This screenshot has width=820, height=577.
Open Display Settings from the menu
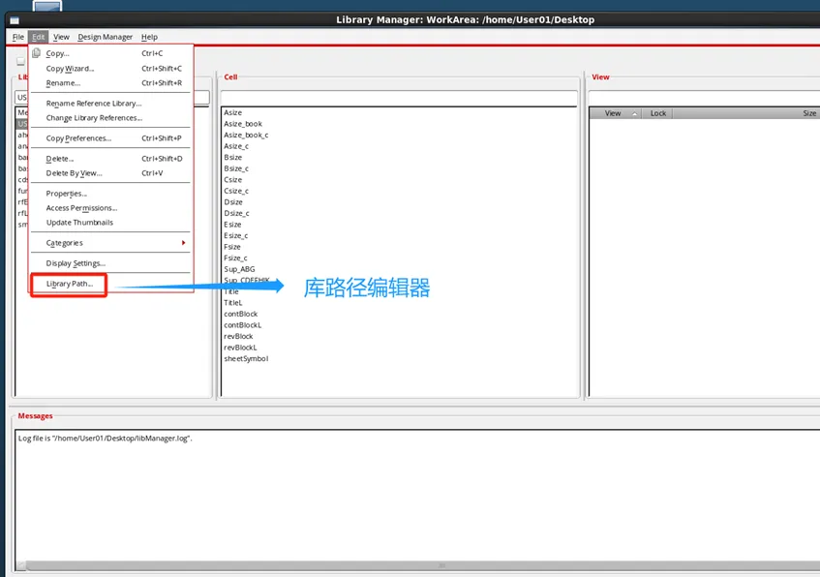pos(76,263)
